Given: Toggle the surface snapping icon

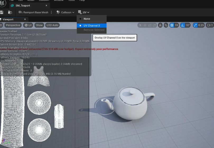Looking at the screenshot, I should click(166, 25).
